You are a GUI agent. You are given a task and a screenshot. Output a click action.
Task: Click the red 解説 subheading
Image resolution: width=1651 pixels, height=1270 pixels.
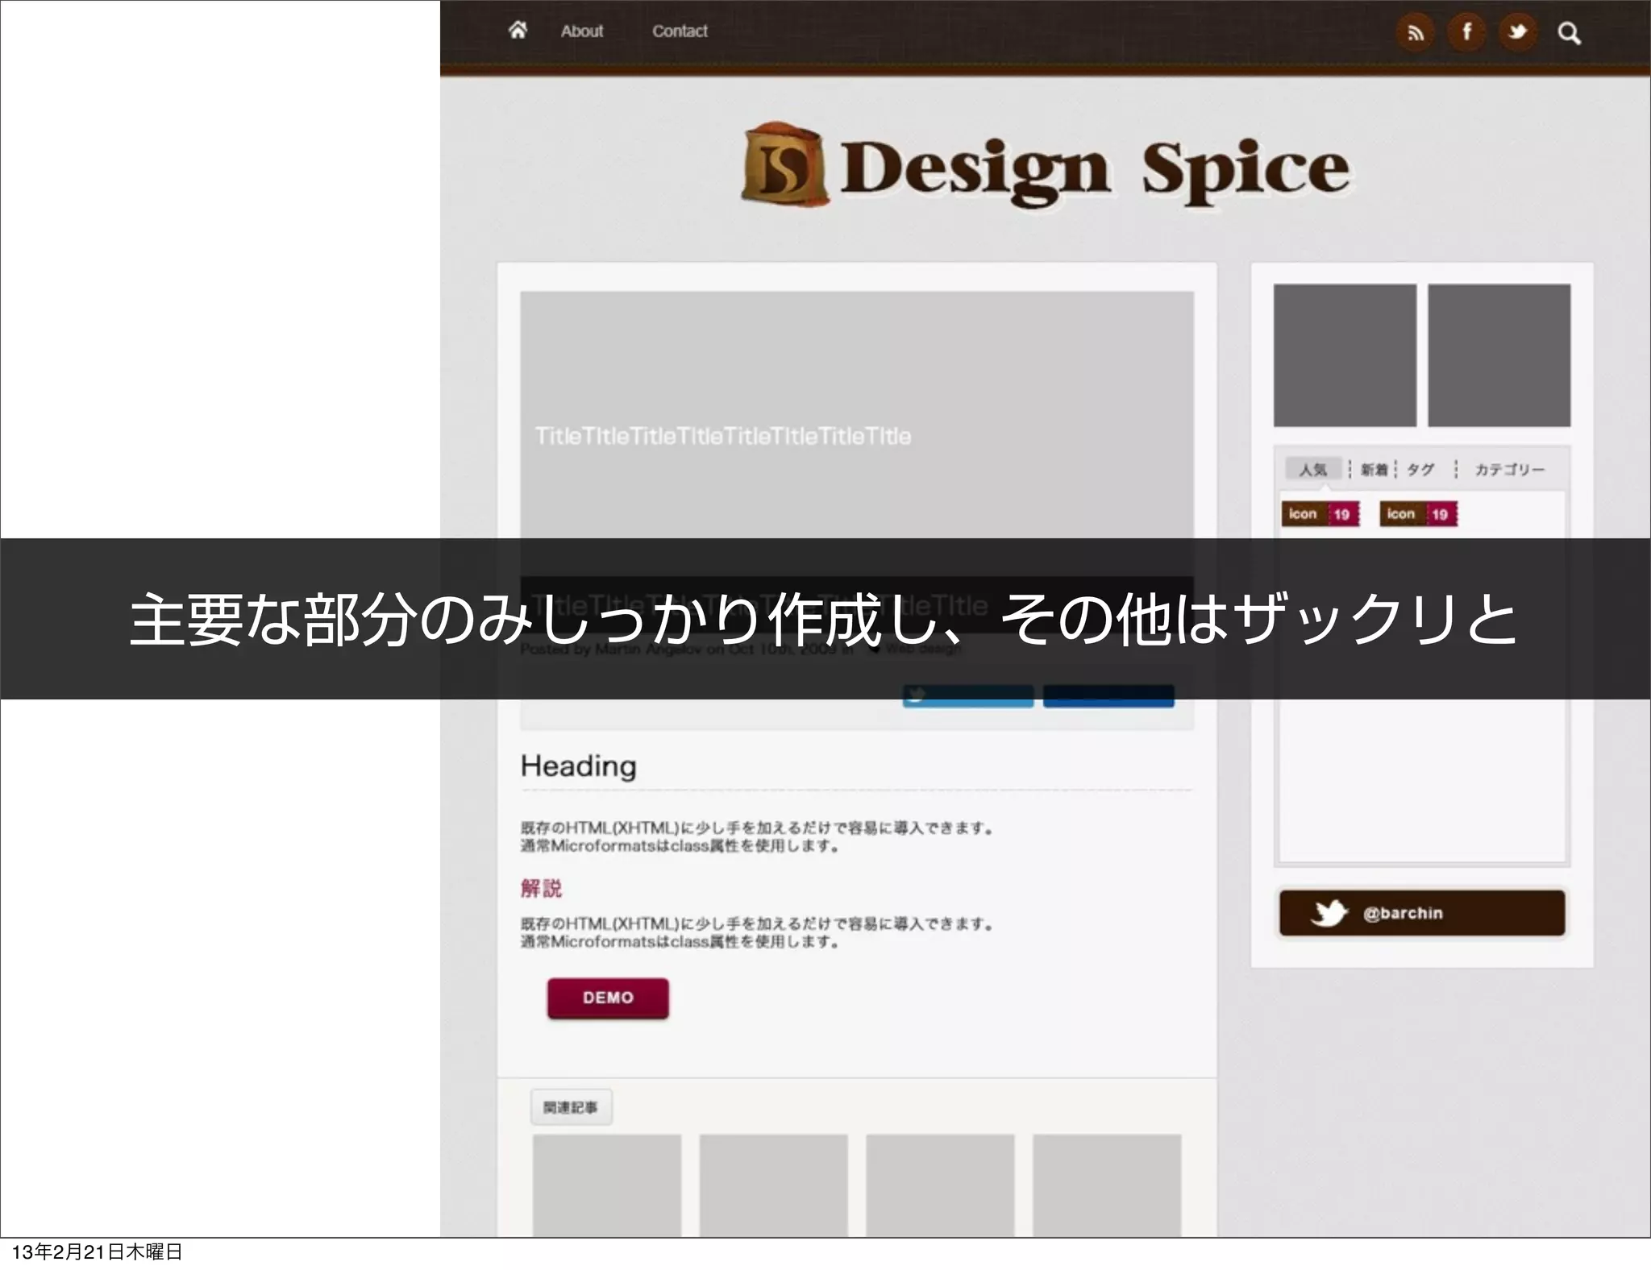[541, 888]
